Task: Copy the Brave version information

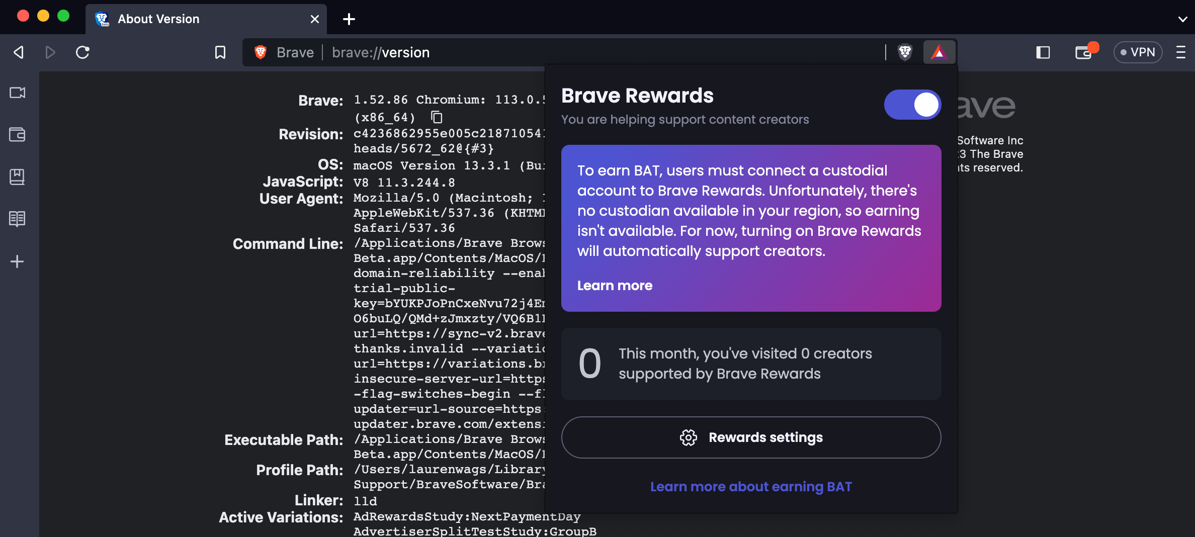Action: [436, 118]
